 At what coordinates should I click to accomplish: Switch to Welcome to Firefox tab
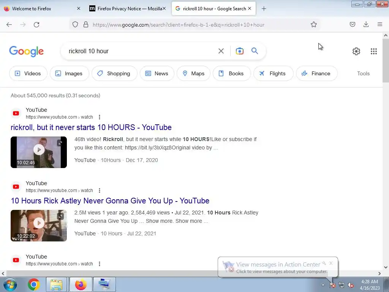pyautogui.click(x=40, y=9)
